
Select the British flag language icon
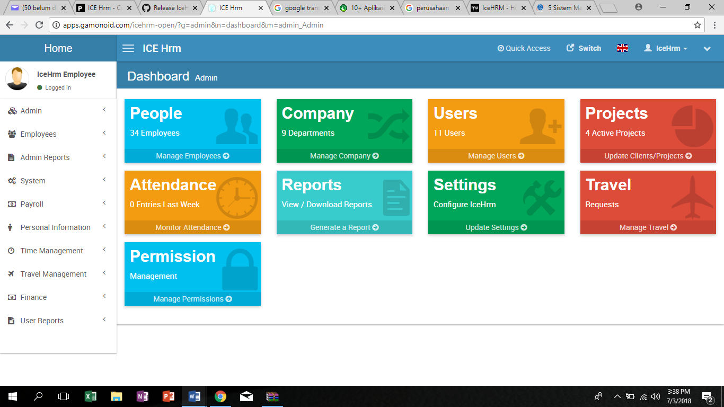[x=622, y=47]
